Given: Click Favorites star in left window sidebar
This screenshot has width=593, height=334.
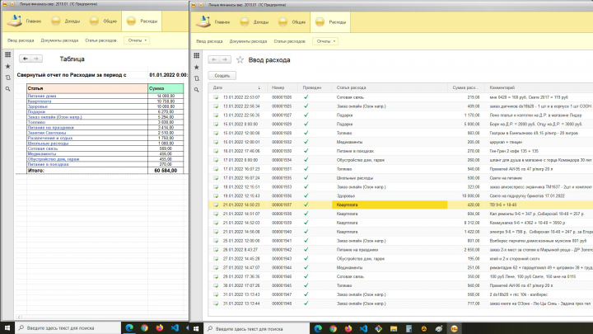Looking at the screenshot, I should coord(7,66).
